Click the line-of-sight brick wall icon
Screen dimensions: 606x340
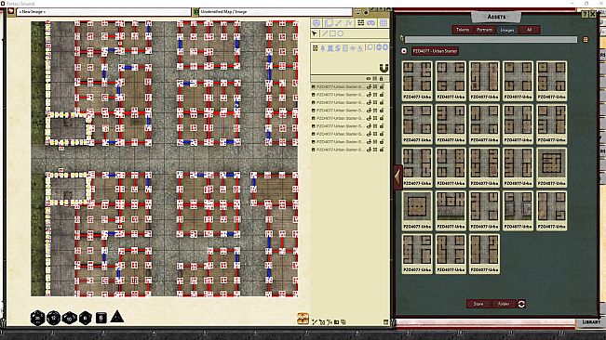360,23
